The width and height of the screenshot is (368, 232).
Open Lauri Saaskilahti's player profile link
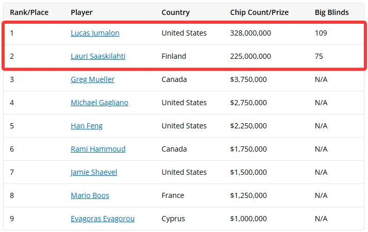(98, 56)
